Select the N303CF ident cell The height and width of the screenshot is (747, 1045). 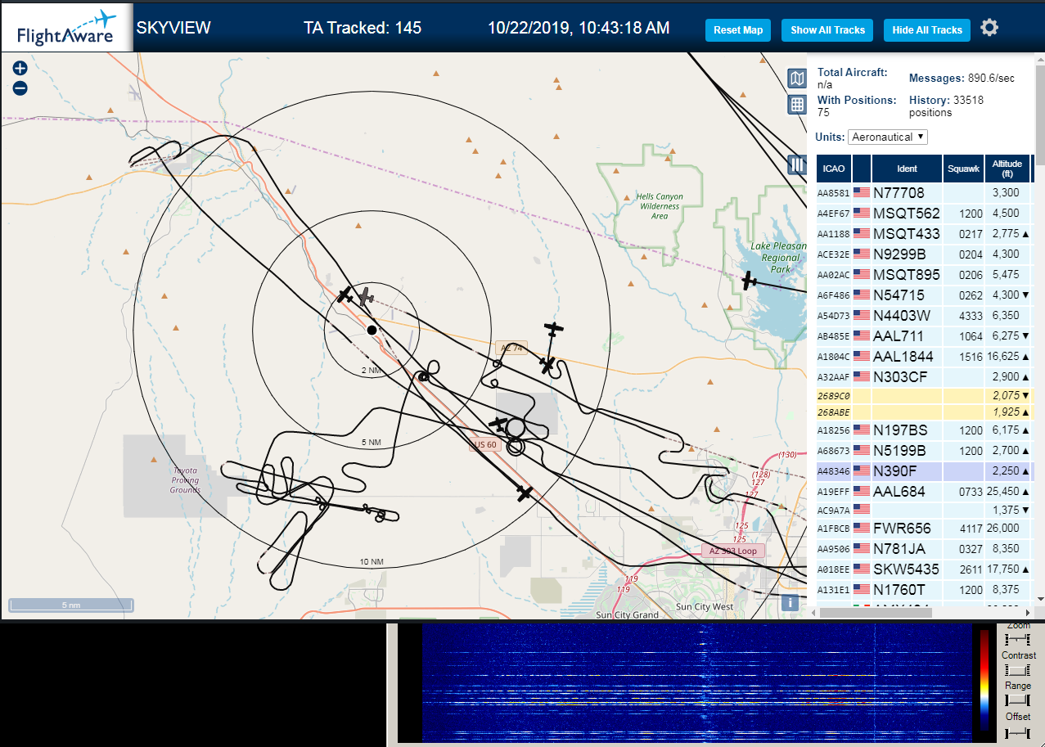(x=907, y=377)
